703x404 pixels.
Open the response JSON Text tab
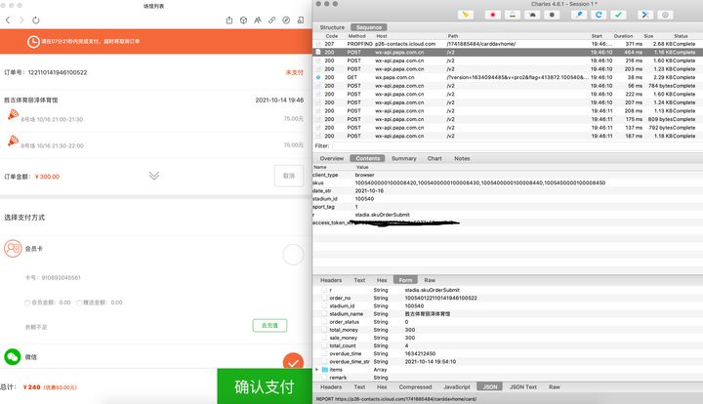(522, 387)
